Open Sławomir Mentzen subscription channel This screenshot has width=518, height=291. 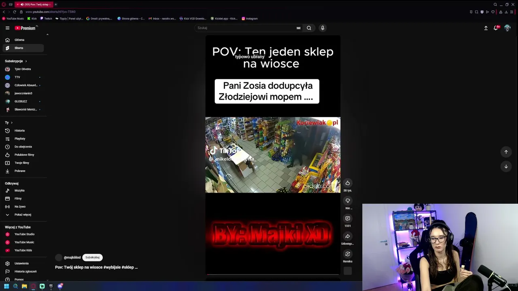coord(23,110)
